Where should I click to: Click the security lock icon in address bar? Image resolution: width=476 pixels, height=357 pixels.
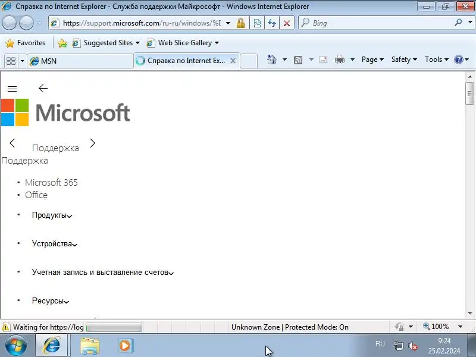point(241,23)
